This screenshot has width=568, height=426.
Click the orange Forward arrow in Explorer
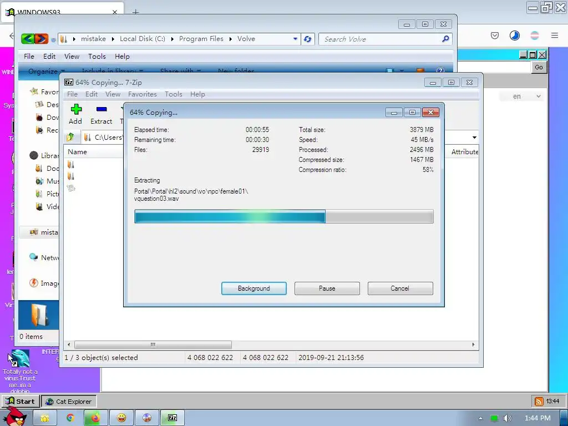coord(41,39)
